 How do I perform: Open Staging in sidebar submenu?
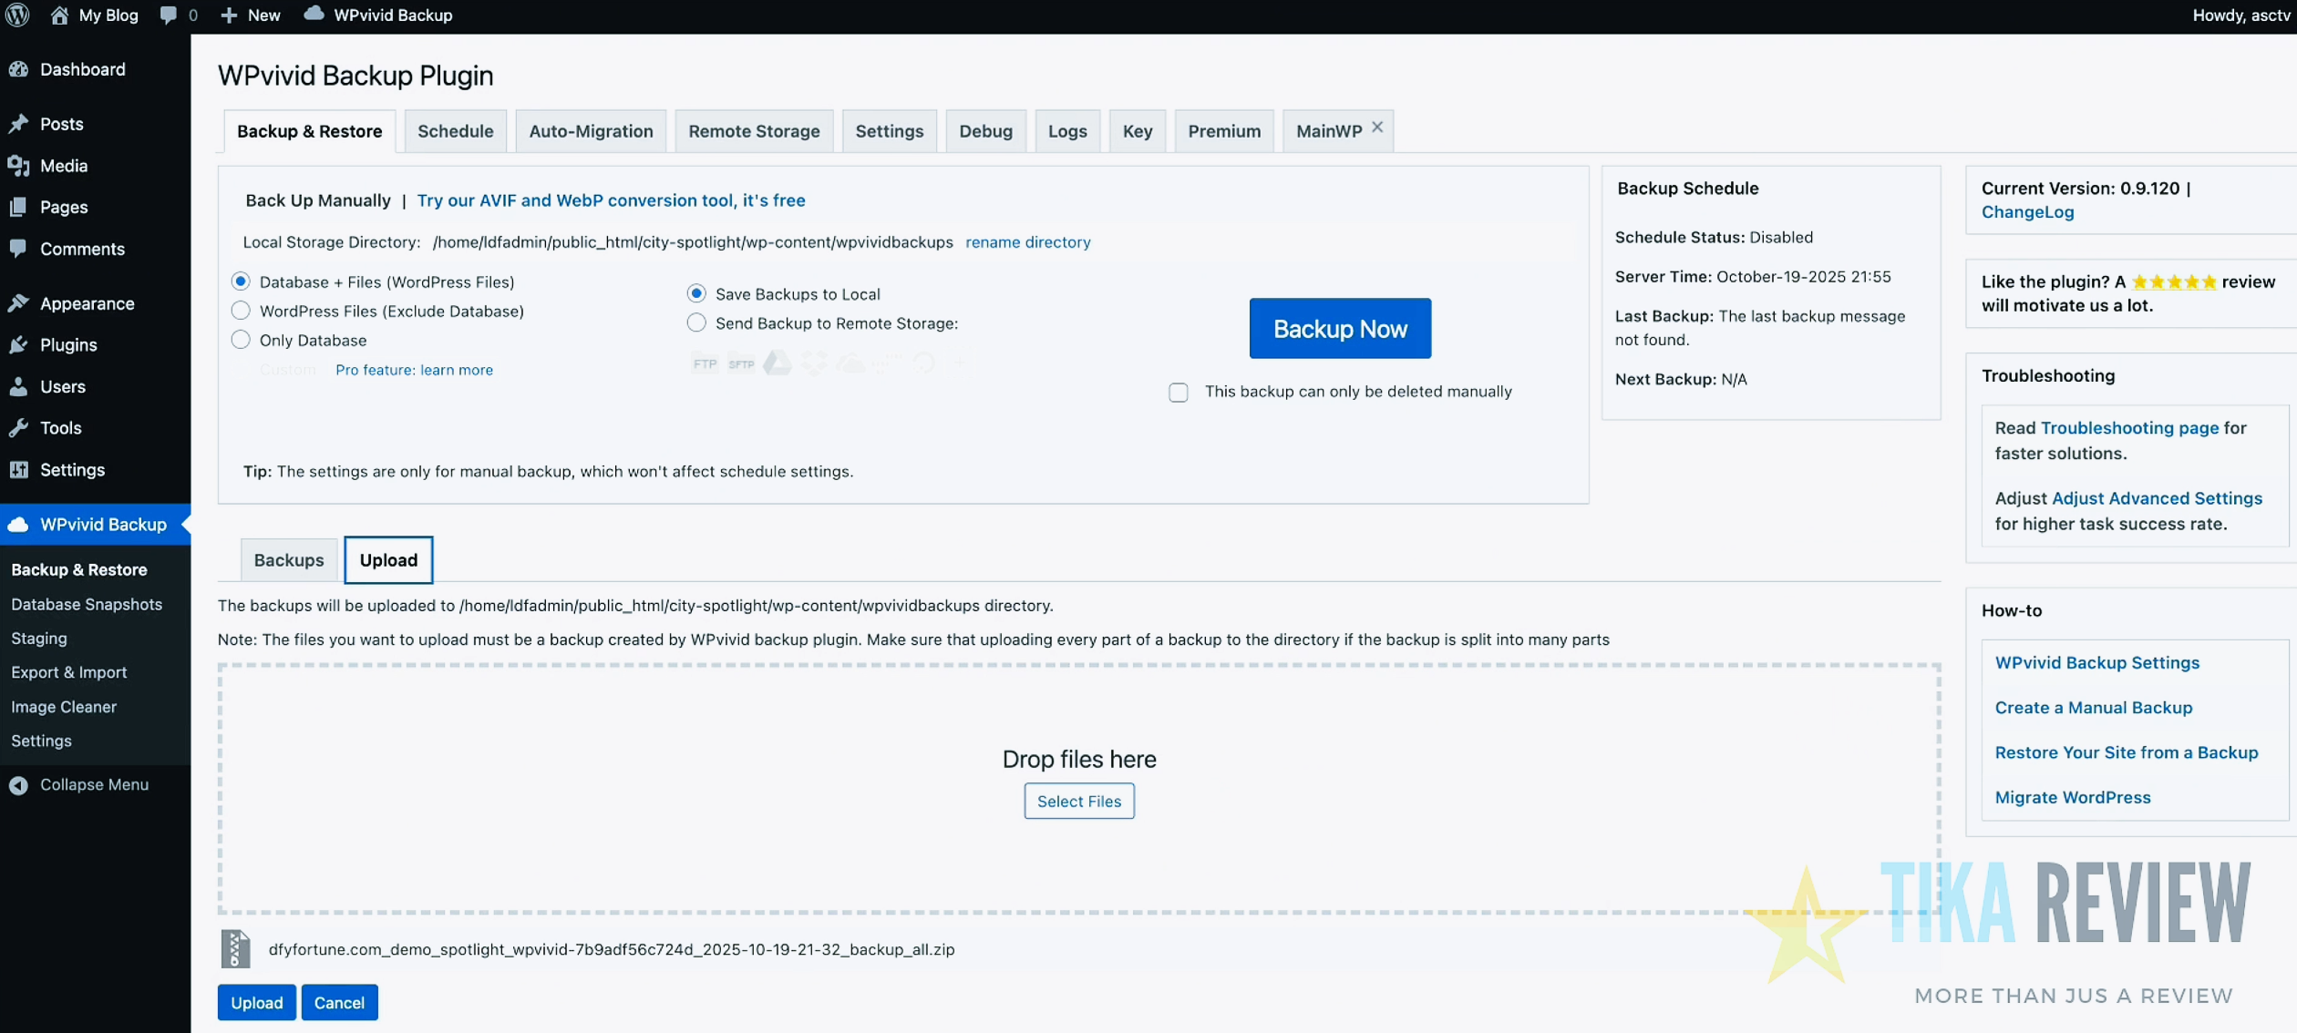[x=39, y=638]
